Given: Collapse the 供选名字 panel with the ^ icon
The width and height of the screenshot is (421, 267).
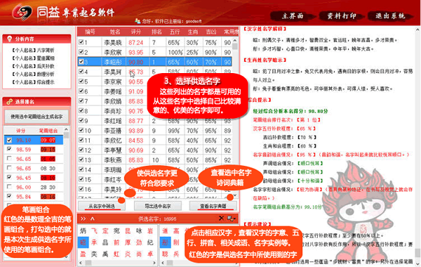Looking at the screenshot, I should click(x=93, y=219).
